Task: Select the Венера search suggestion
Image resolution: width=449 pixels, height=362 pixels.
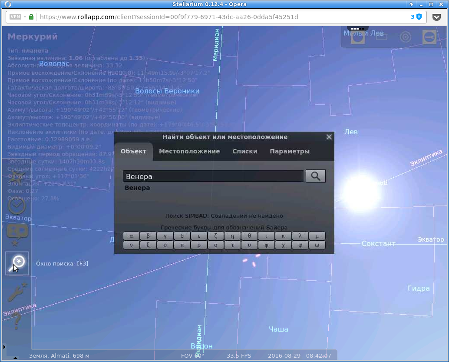Action: [x=137, y=188]
